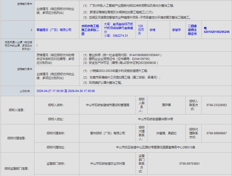This screenshot has height=176, width=232.
Task: Click agency contacts 许宙强、吴颖红
Action: pos(166,133)
